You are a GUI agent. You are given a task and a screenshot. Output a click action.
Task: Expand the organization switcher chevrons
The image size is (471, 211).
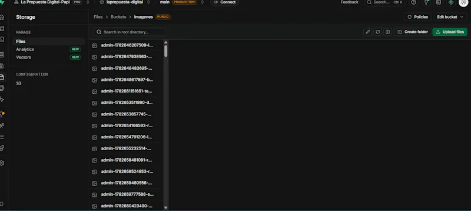tap(88, 2)
